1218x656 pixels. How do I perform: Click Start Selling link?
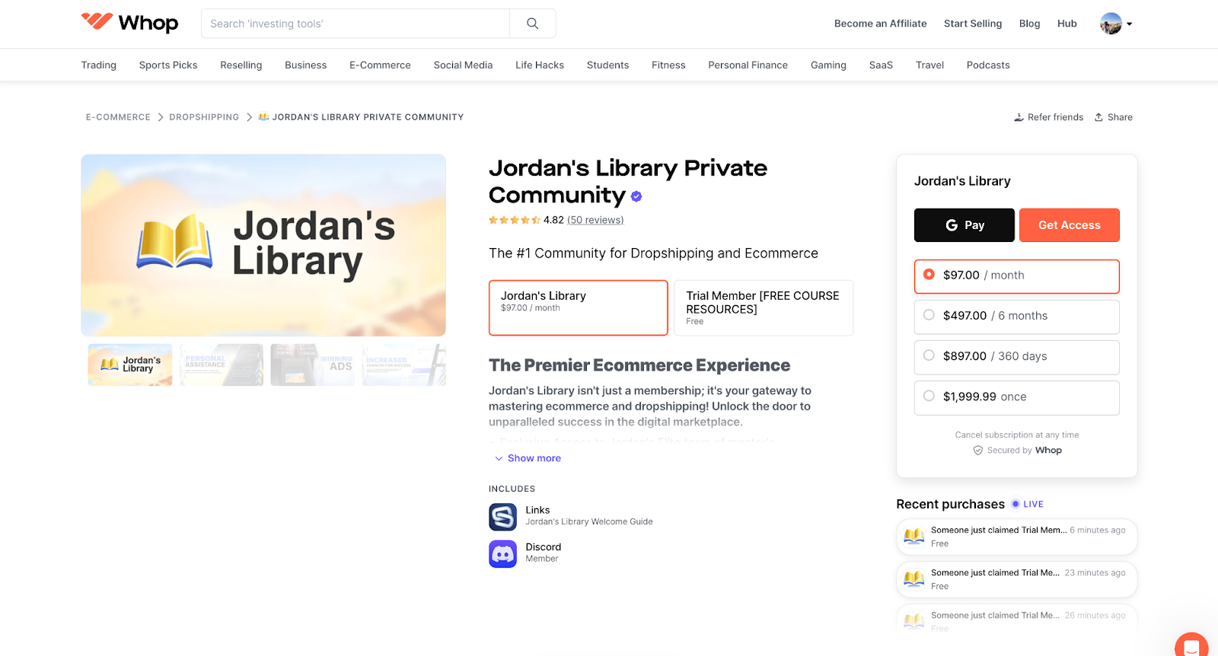tap(973, 24)
